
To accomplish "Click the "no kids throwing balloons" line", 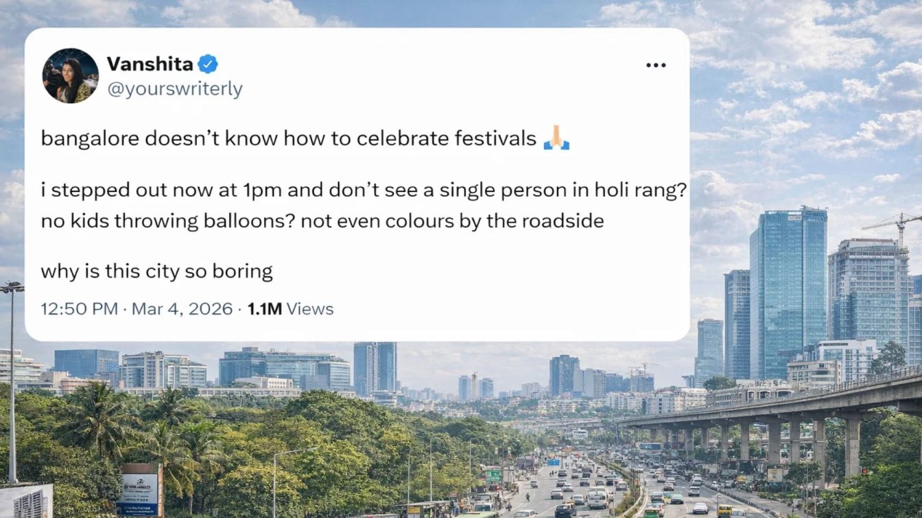I will 322,222.
